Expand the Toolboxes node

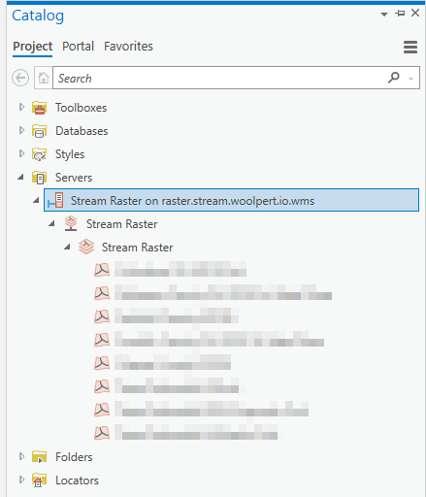coord(21,107)
